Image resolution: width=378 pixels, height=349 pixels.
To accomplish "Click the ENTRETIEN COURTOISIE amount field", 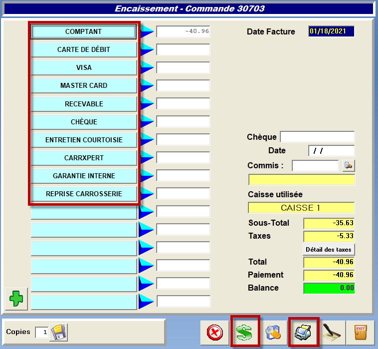I will tap(183, 139).
